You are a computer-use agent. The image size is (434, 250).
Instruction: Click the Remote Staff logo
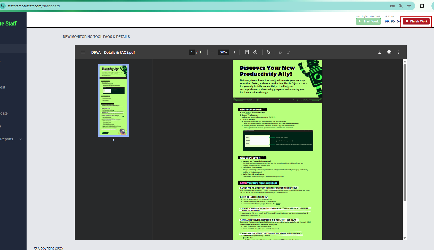[9, 23]
